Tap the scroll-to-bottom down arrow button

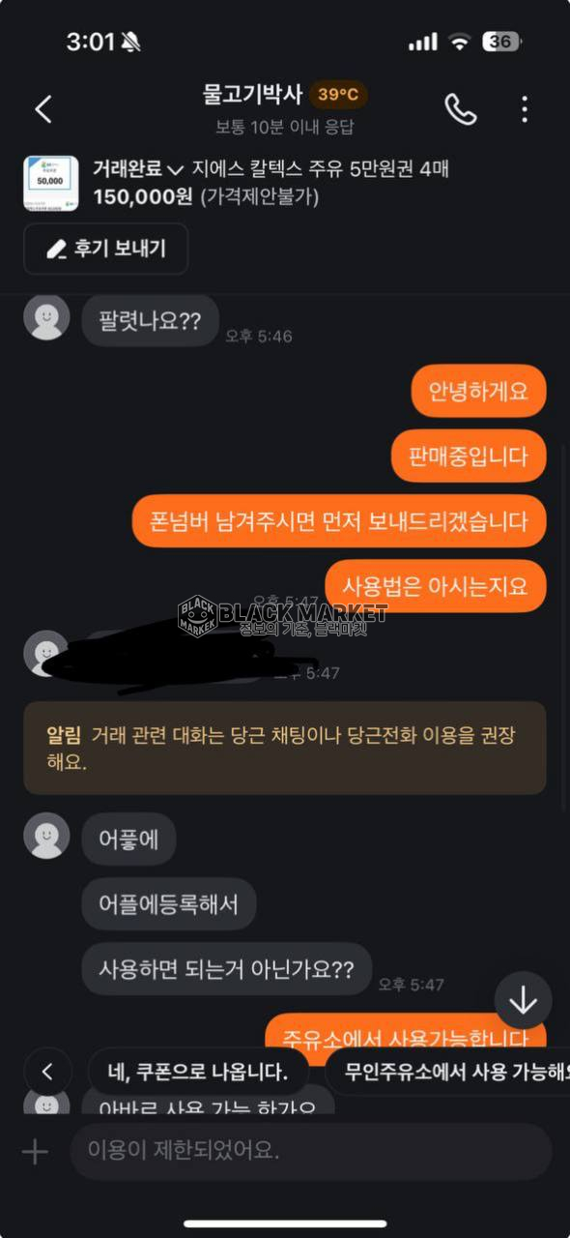(523, 1000)
